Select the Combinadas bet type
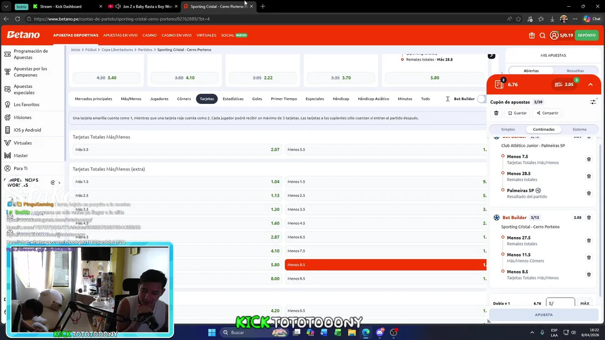The image size is (605, 340). click(544, 129)
